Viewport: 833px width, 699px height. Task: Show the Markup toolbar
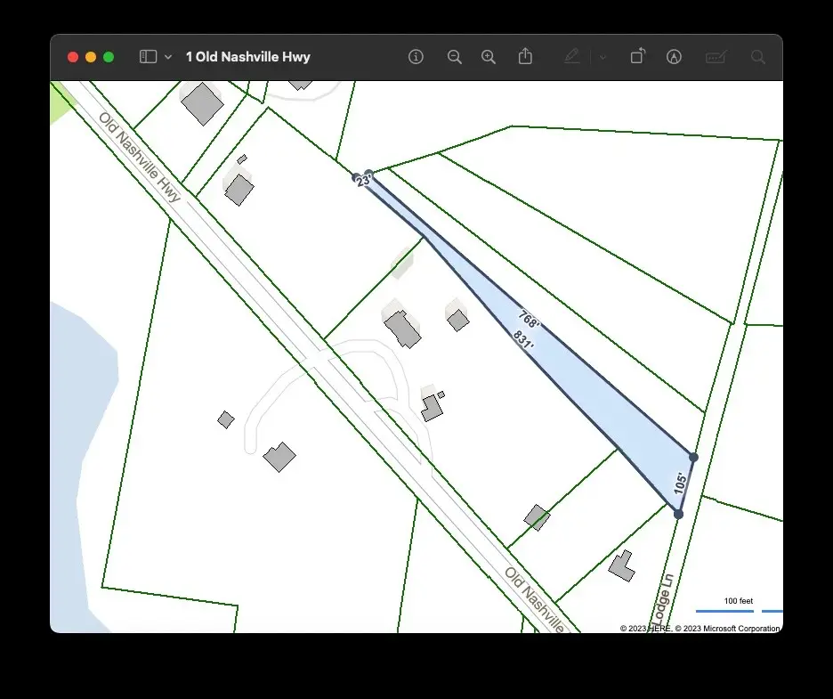tap(675, 57)
